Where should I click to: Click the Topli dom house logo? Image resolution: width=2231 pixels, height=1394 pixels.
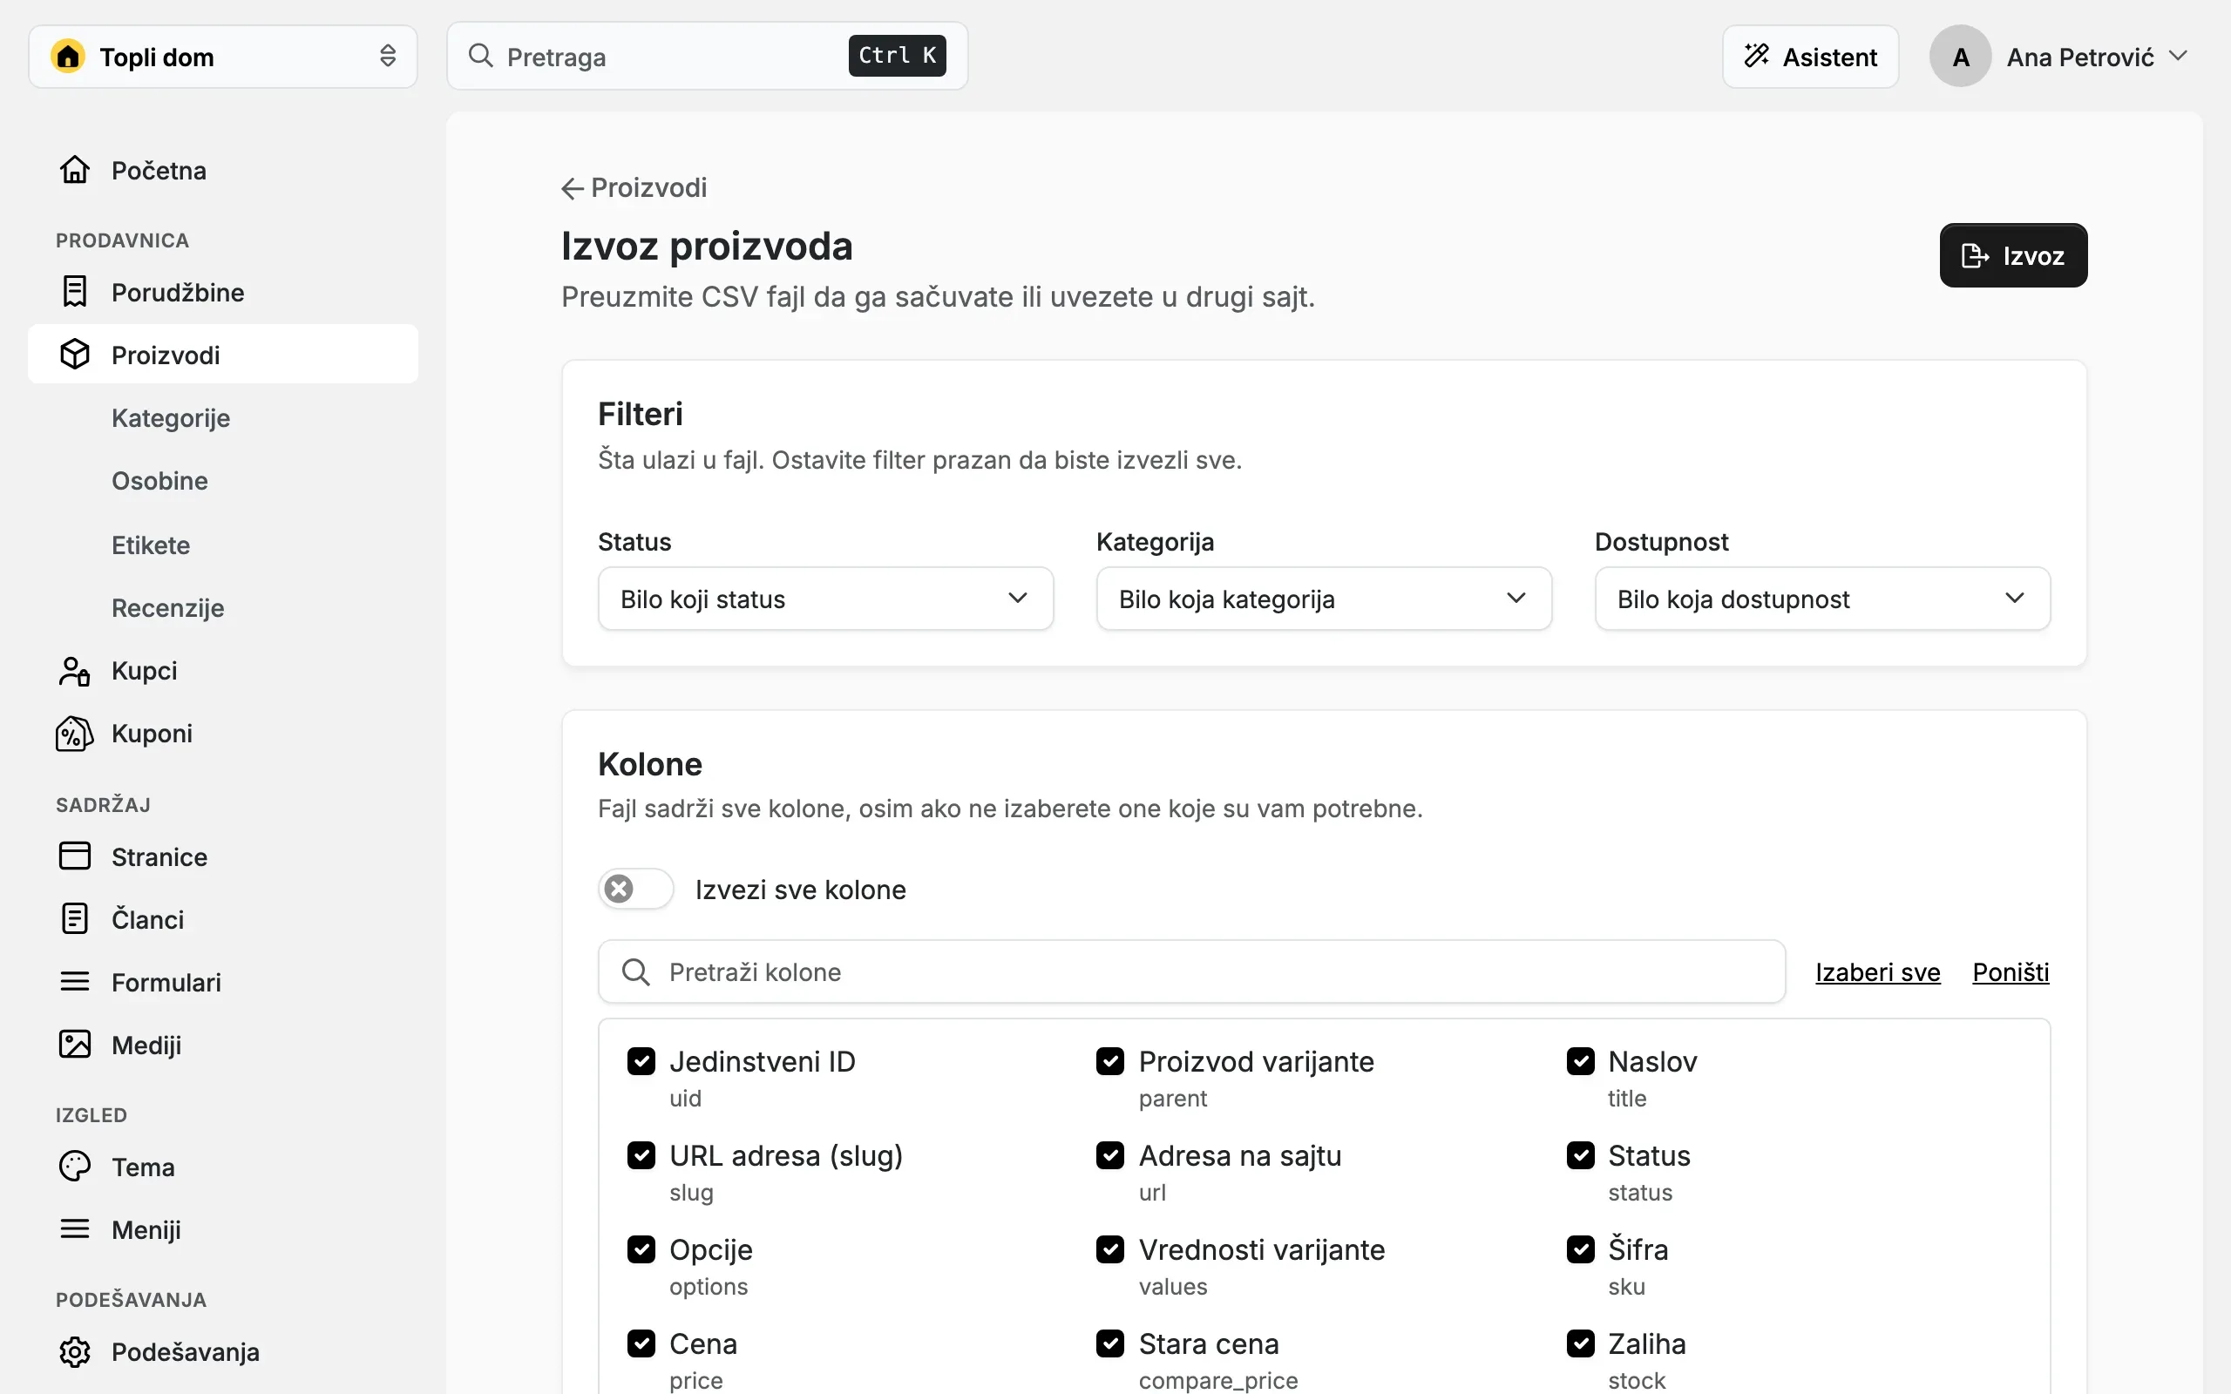click(x=68, y=57)
